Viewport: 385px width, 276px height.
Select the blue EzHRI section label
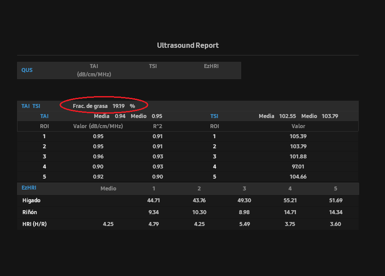point(29,188)
